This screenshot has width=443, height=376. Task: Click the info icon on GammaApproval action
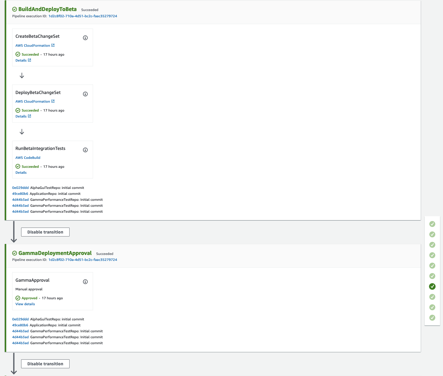tap(85, 281)
